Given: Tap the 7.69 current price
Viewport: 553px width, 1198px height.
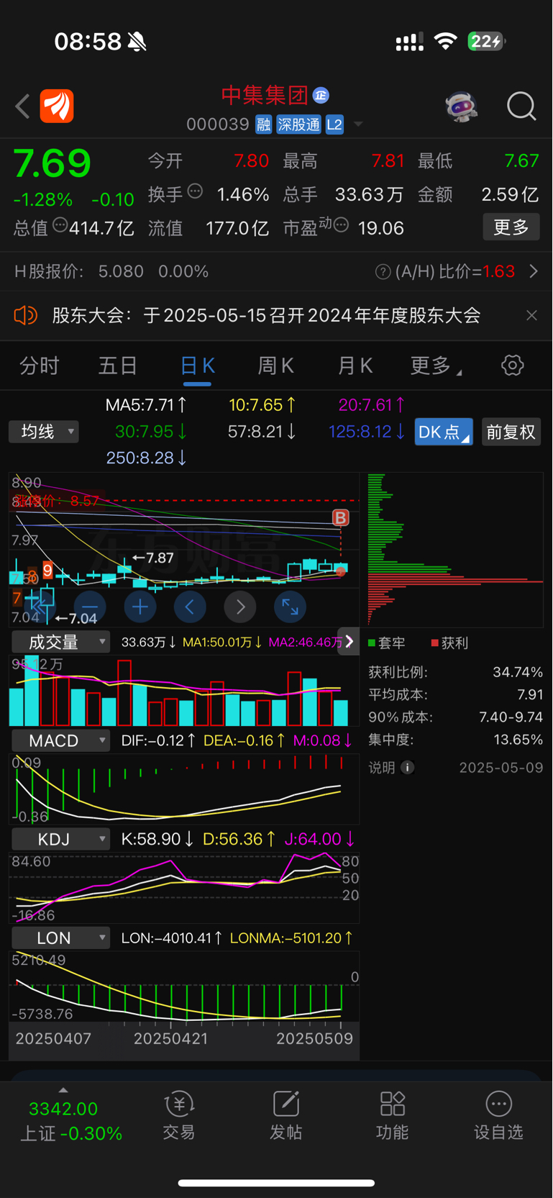Looking at the screenshot, I should click(x=52, y=163).
